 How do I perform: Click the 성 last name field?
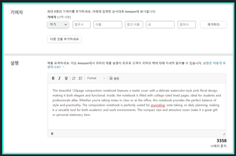(160, 24)
